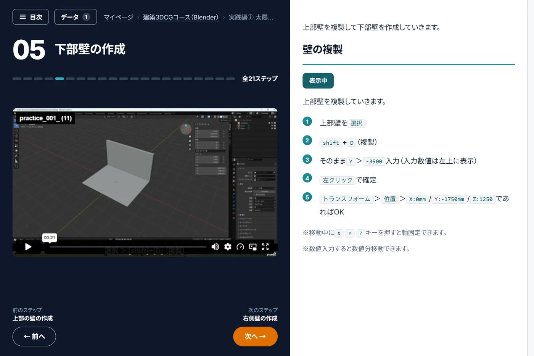Click the 壁の複製 section heading
The width and height of the screenshot is (534, 356).
(x=323, y=49)
